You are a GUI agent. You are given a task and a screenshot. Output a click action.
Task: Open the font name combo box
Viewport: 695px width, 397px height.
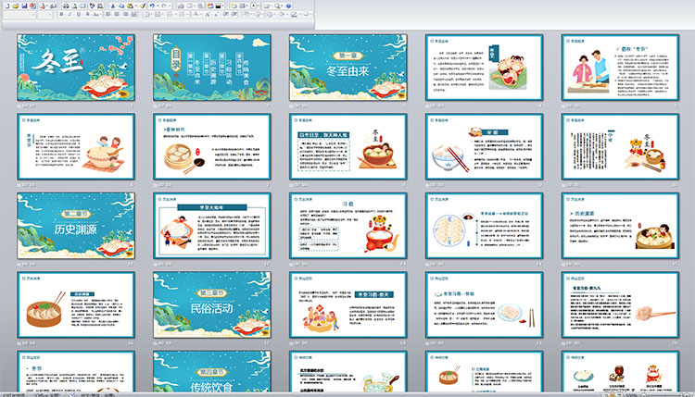19,15
